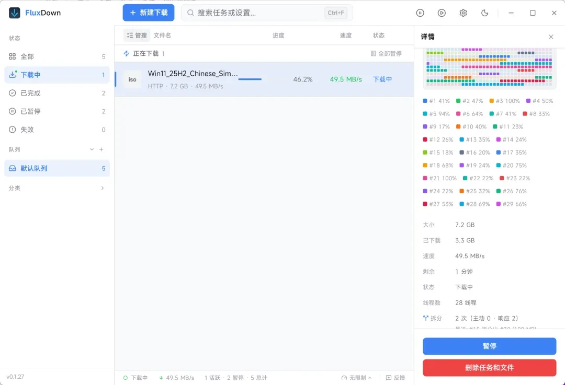Expand the 分类 section

[x=57, y=188]
